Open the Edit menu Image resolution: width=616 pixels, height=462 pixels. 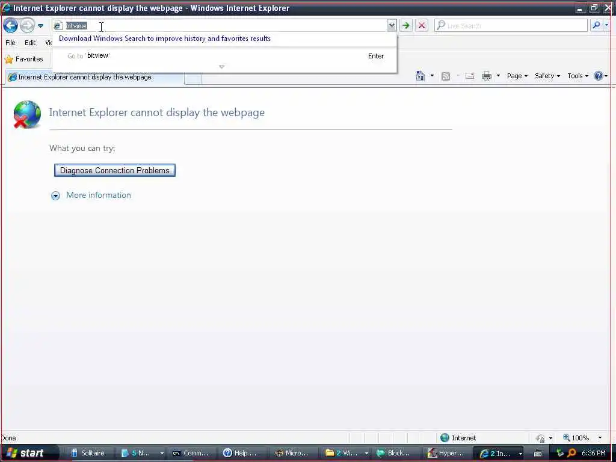click(30, 43)
